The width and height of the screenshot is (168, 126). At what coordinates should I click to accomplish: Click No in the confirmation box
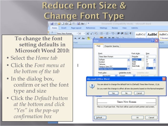126,93
